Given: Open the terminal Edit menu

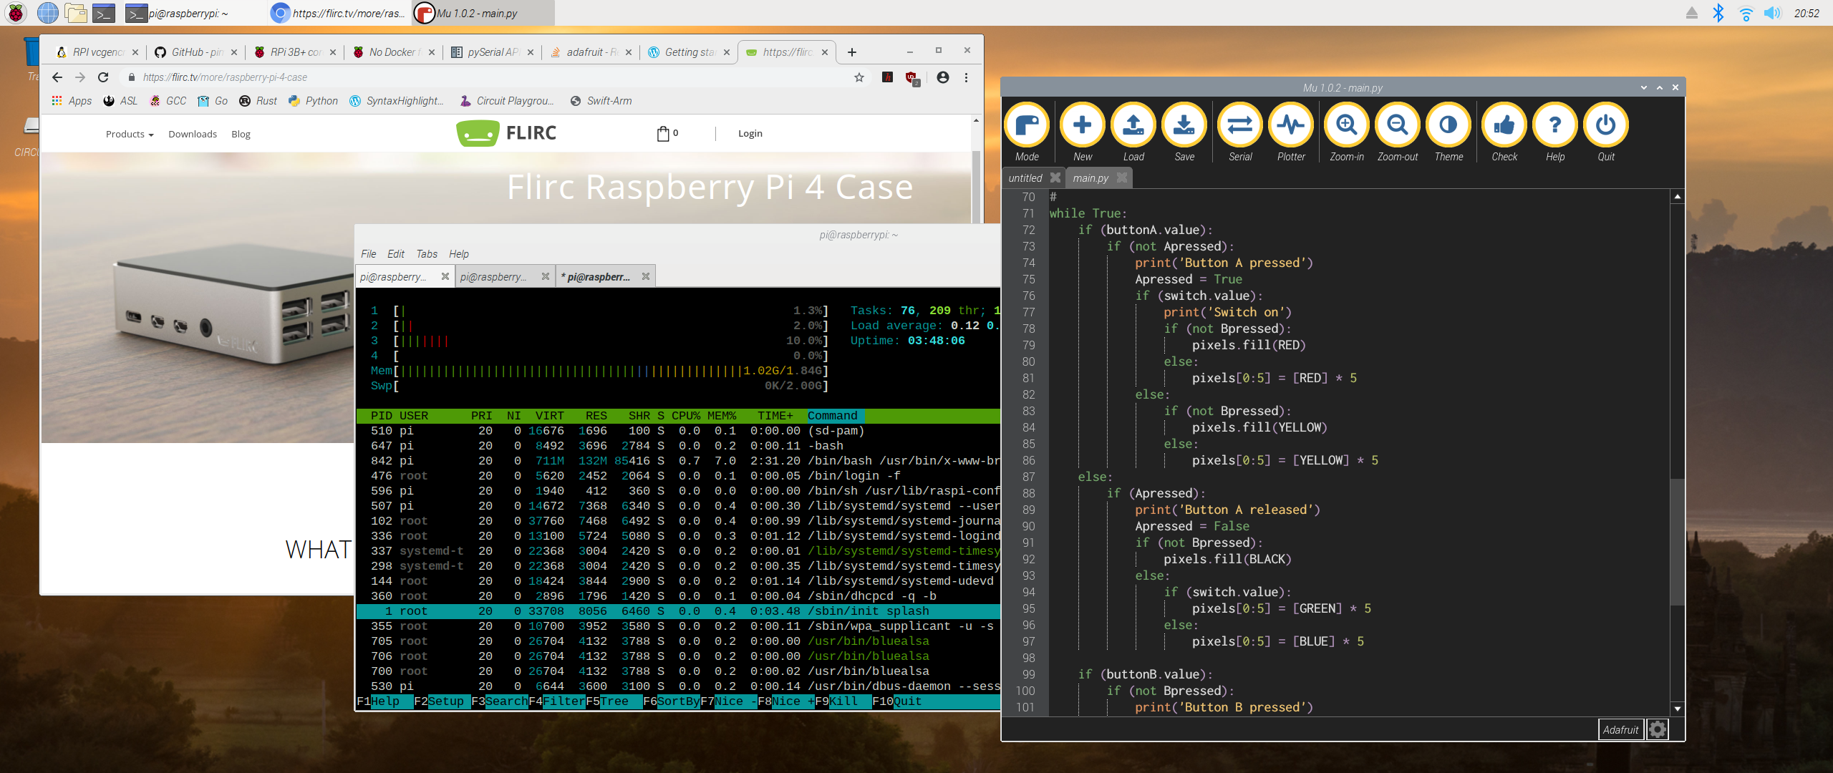Looking at the screenshot, I should tap(396, 254).
